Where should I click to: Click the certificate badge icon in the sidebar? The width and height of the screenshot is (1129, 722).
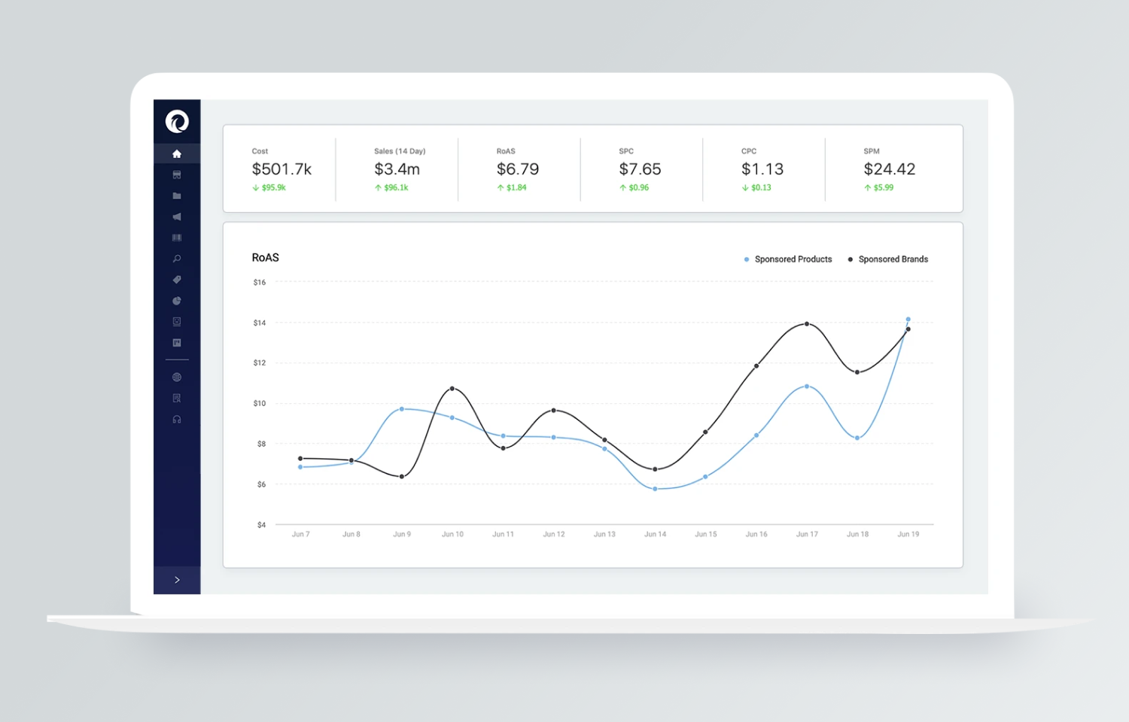click(177, 399)
